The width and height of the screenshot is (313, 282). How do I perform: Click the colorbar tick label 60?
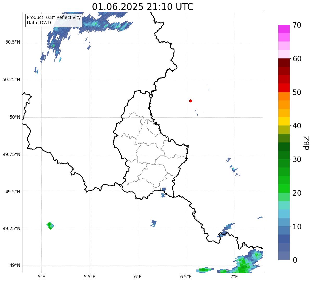pyautogui.click(x=297, y=59)
